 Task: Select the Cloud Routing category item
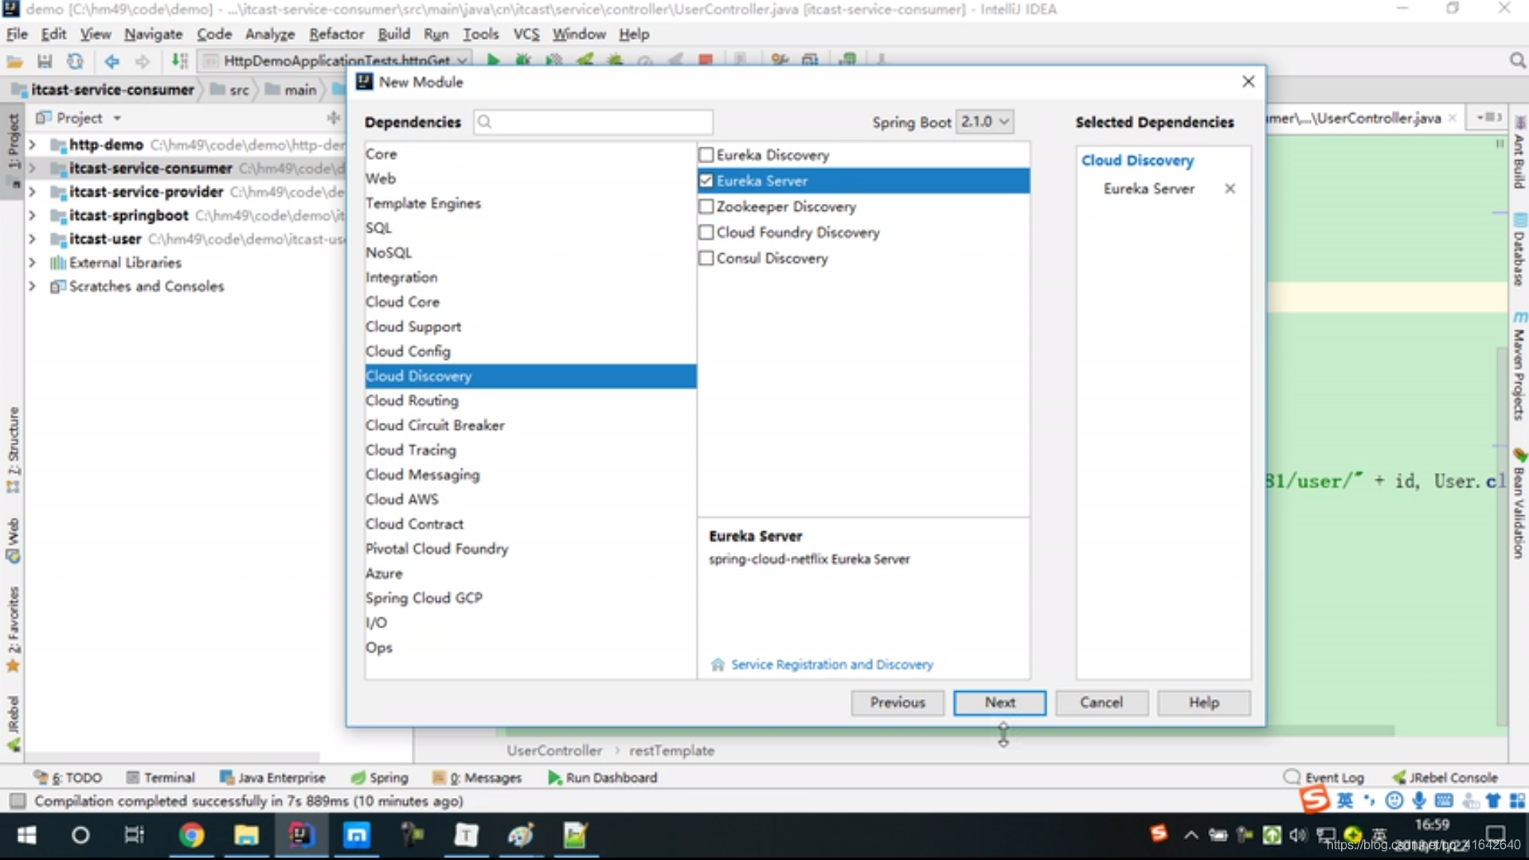(x=412, y=400)
